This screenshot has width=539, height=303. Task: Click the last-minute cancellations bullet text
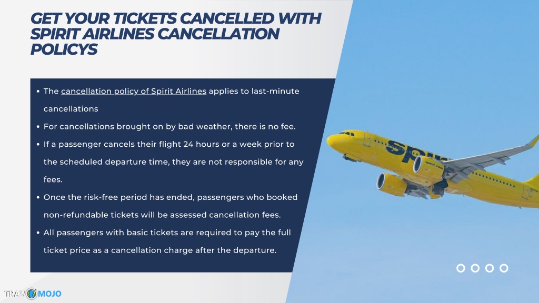coord(171,100)
